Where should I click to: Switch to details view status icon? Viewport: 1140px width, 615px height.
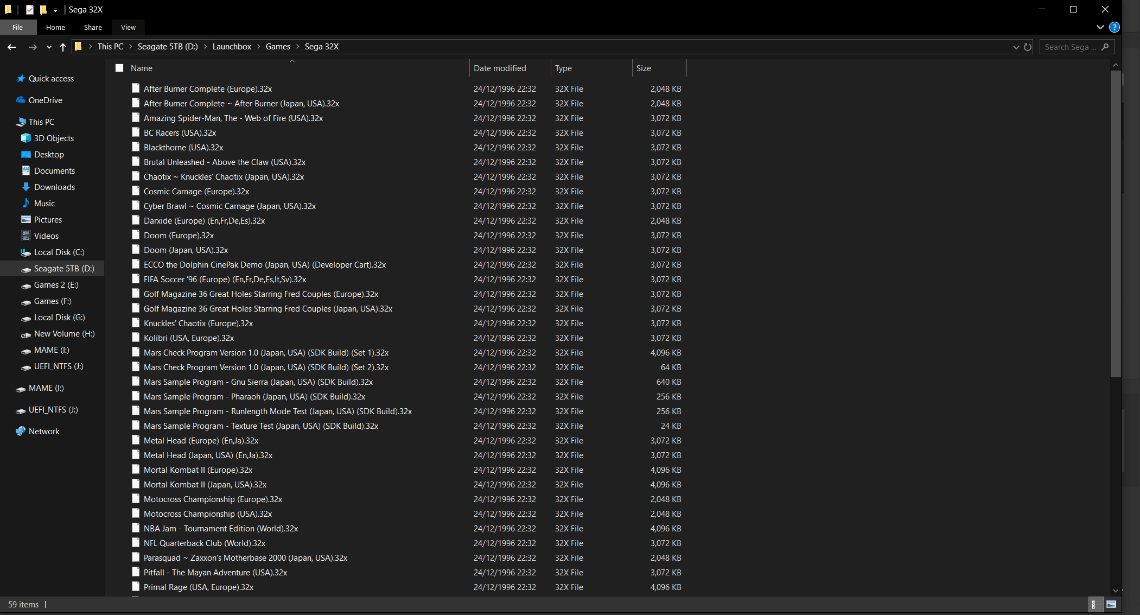(x=1095, y=604)
